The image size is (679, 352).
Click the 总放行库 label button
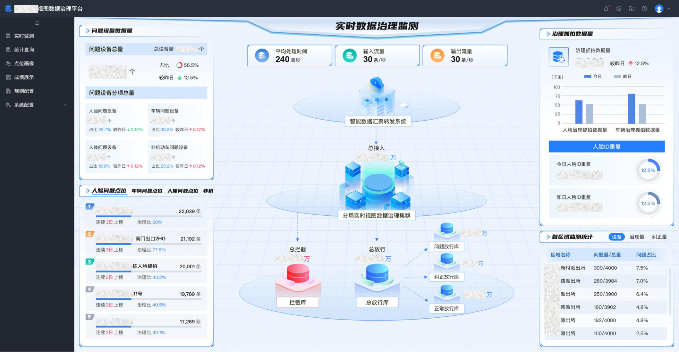377,303
